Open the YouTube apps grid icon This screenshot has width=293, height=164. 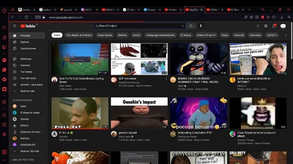[x=266, y=26]
